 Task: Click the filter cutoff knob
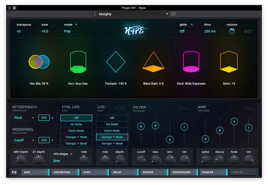point(141,159)
